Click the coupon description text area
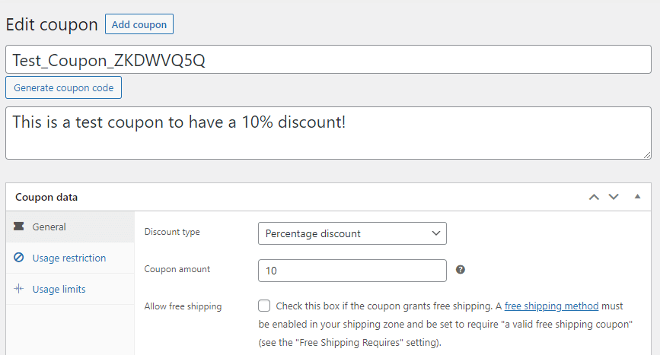 click(328, 133)
